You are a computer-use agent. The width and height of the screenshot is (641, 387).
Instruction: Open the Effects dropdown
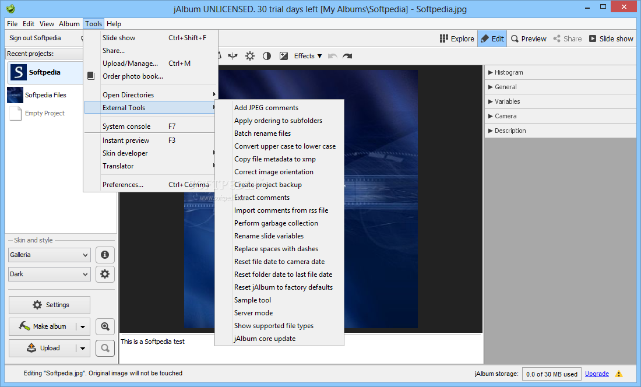[308, 56]
